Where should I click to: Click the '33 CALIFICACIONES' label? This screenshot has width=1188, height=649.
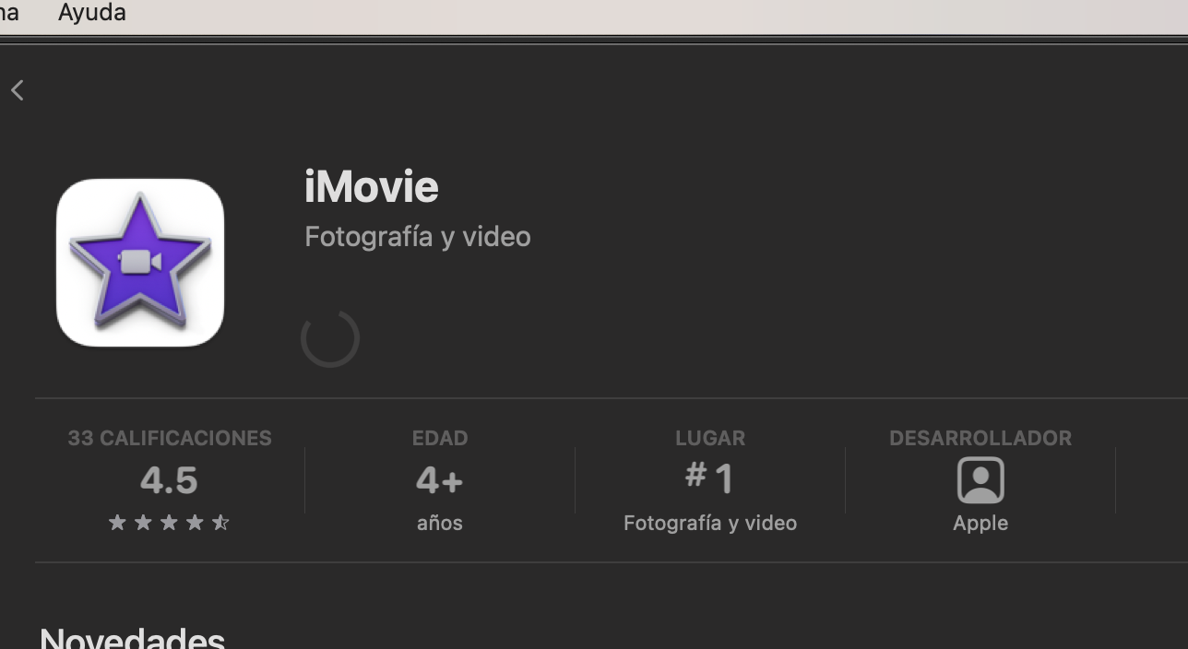click(170, 438)
